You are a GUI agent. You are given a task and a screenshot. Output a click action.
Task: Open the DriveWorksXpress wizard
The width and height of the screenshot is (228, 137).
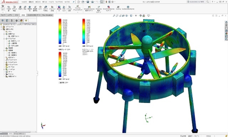pyautogui.click(x=108, y=9)
